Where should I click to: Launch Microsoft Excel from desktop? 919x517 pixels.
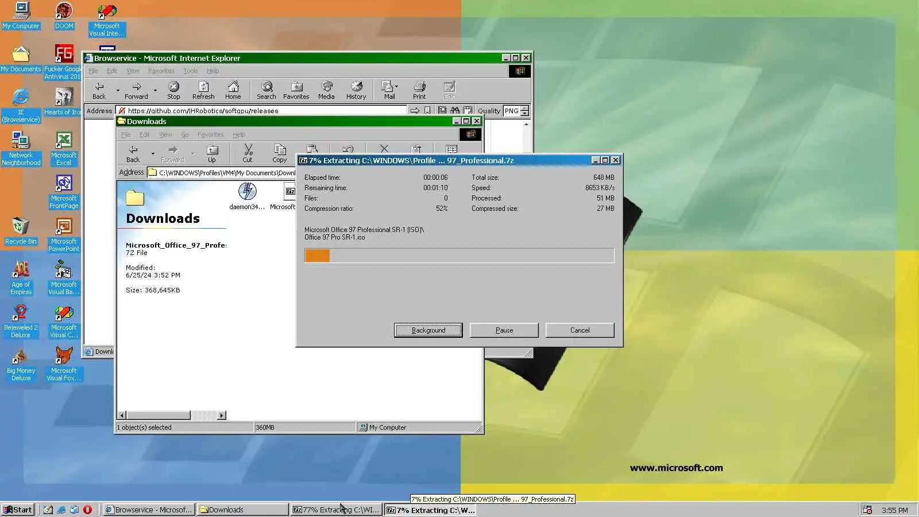[x=64, y=149]
